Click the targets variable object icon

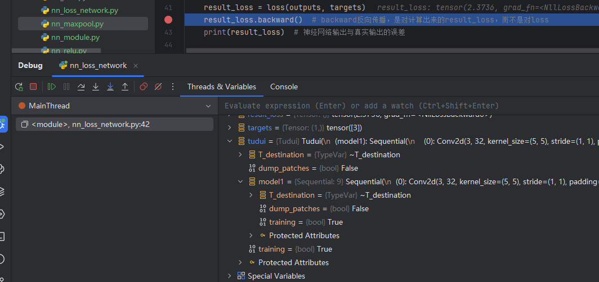tap(242, 128)
